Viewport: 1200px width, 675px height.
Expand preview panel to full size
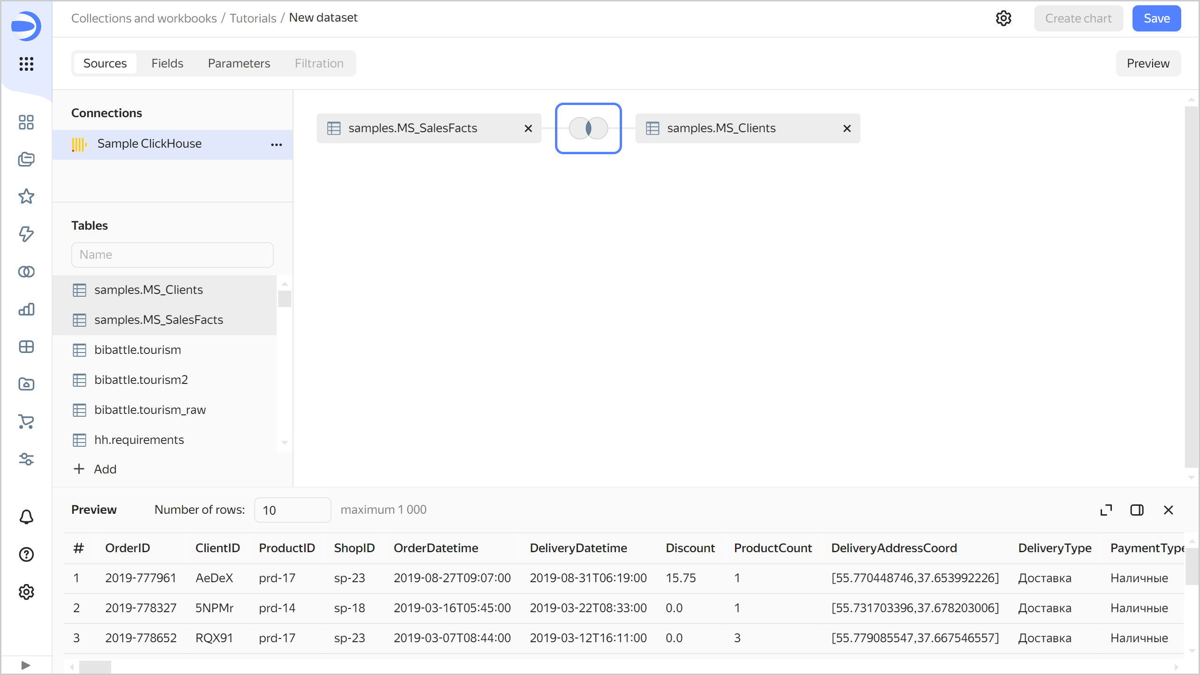pyautogui.click(x=1106, y=510)
